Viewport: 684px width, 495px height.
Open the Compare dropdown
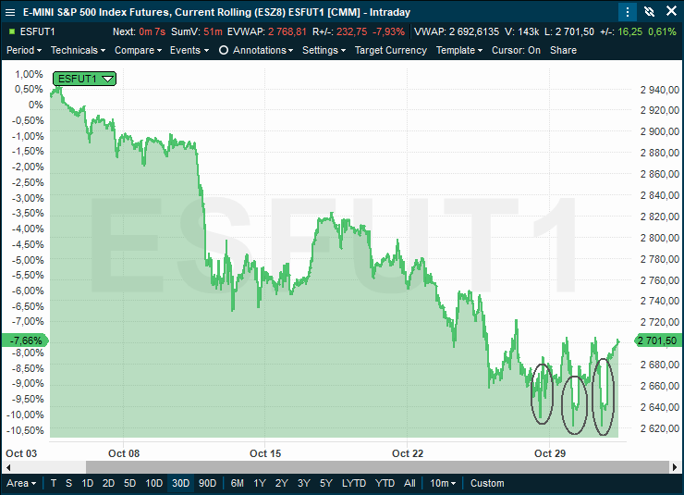pyautogui.click(x=138, y=50)
